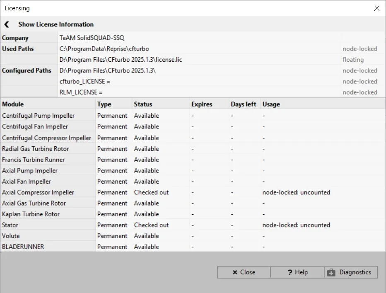386x293 pixels.
Task: Click the Configured Paths label
Action: click(27, 70)
